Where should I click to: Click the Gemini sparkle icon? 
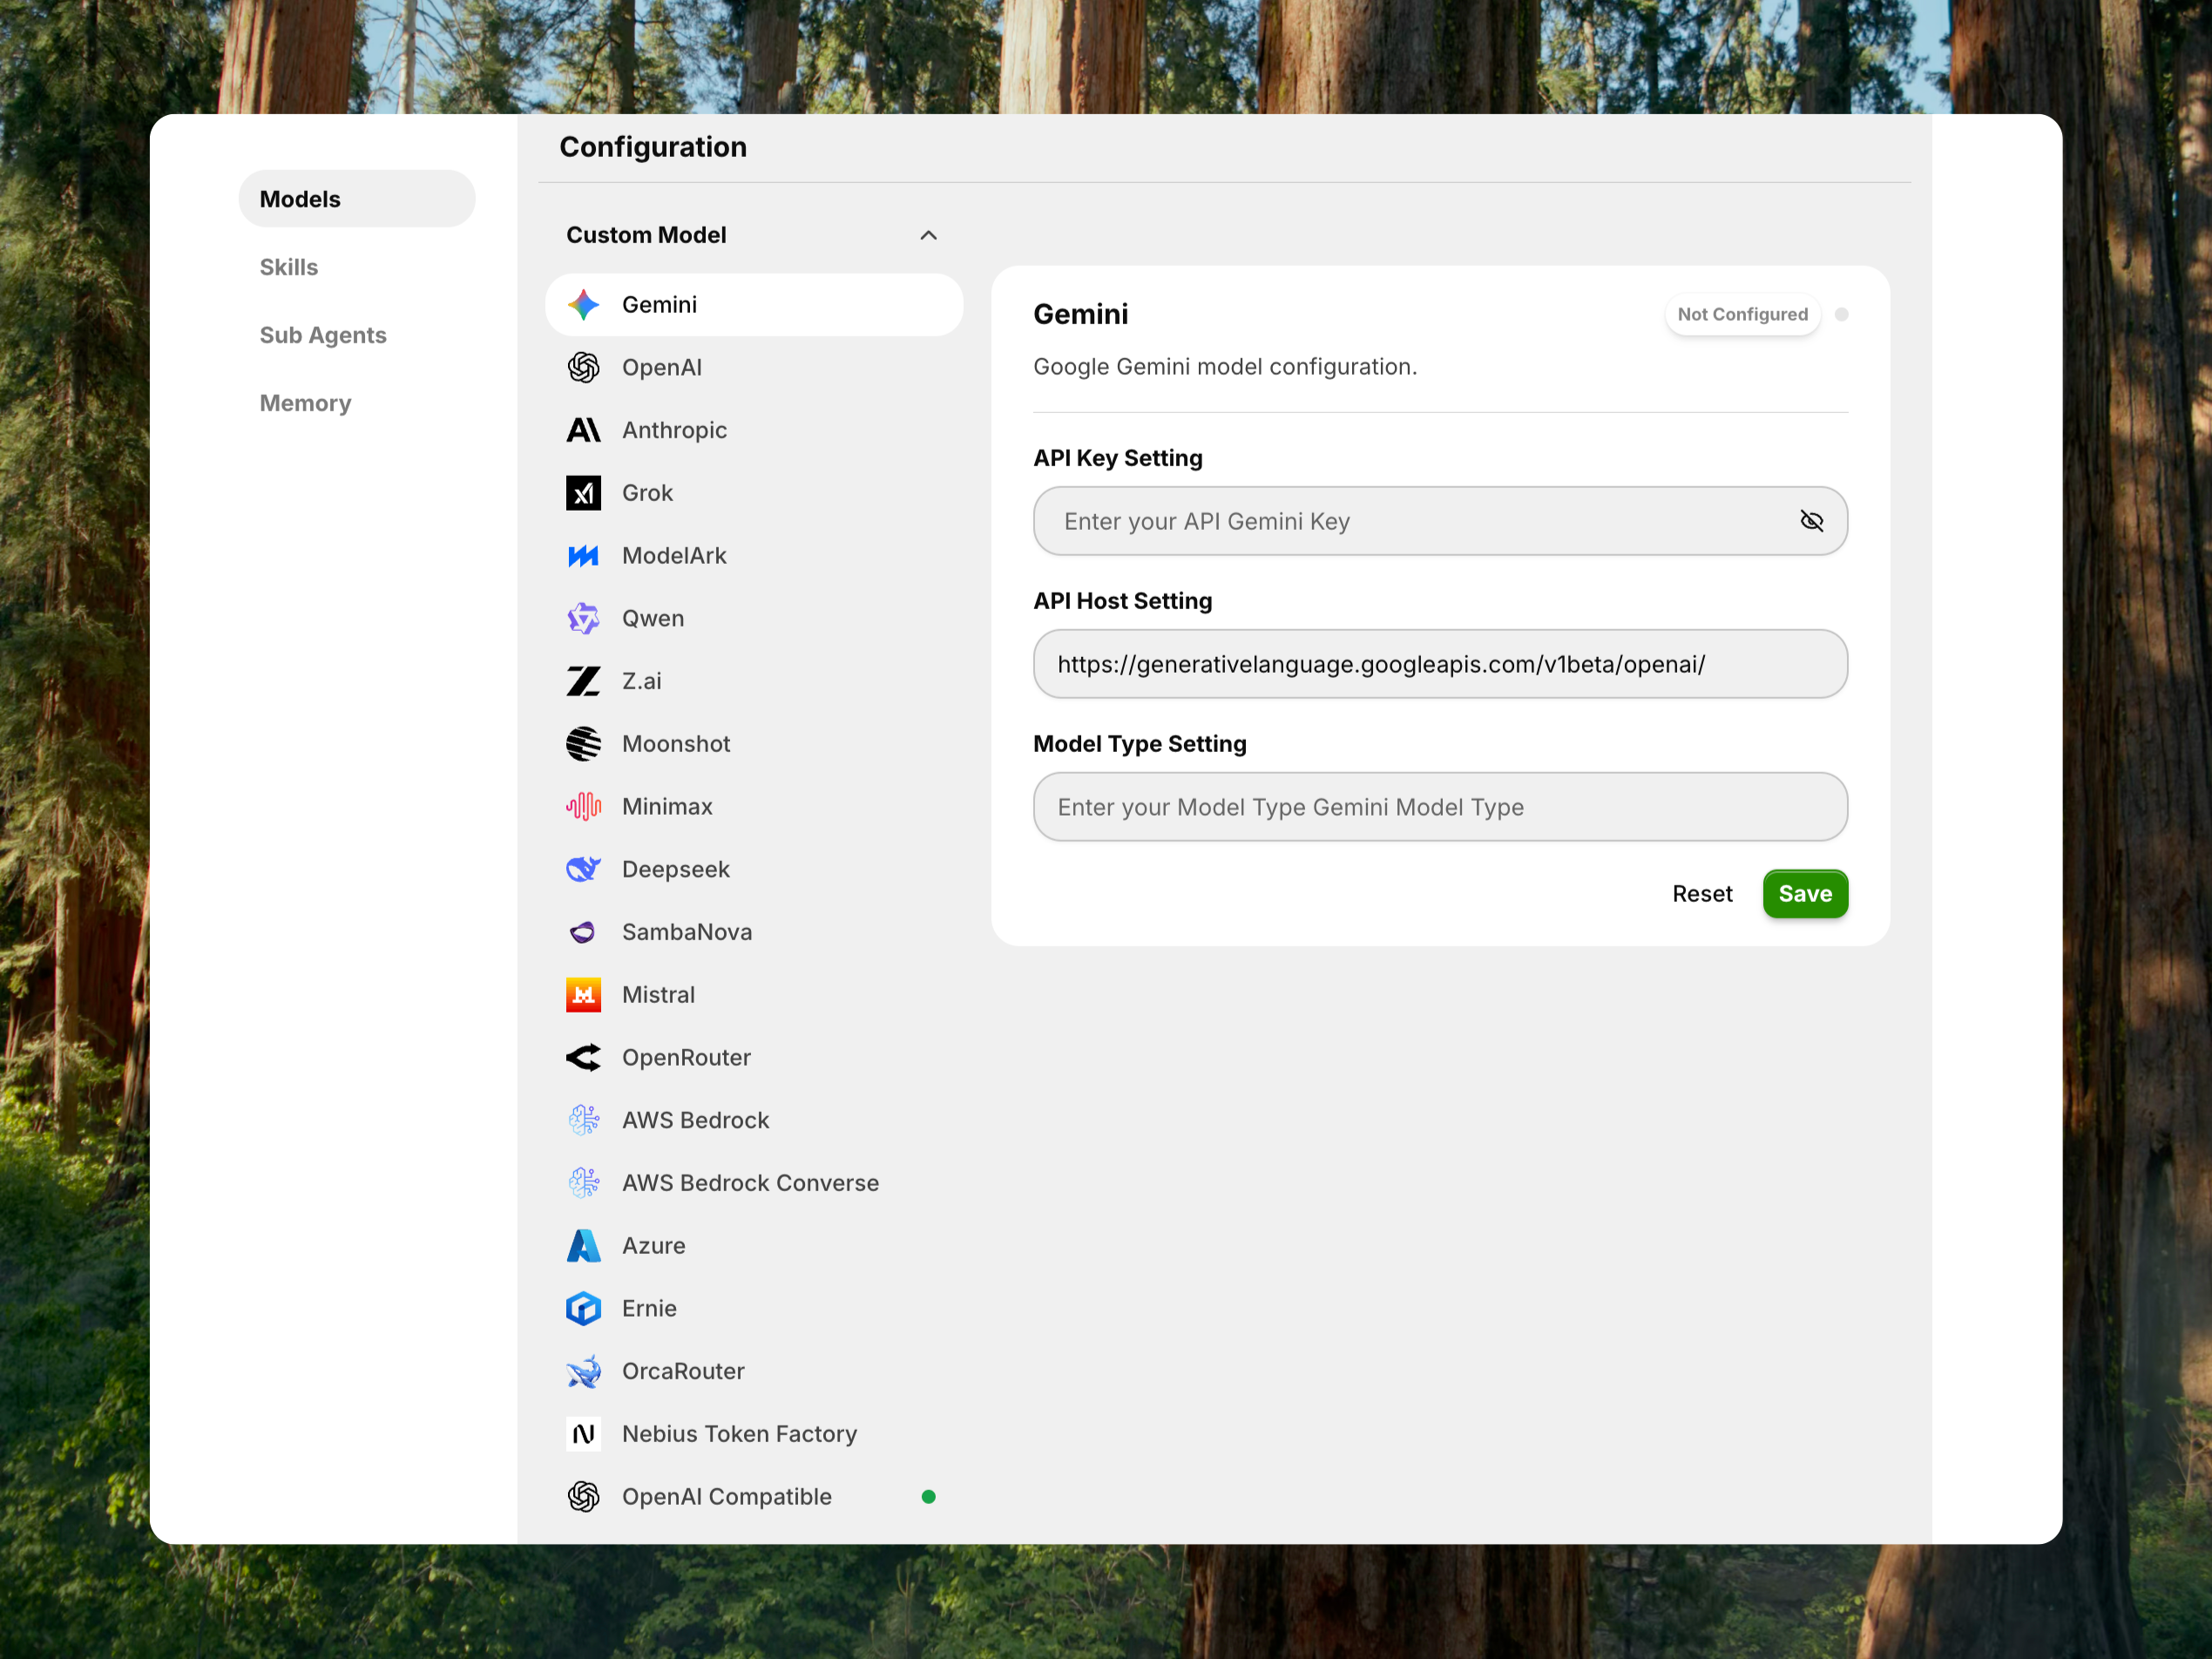583,305
